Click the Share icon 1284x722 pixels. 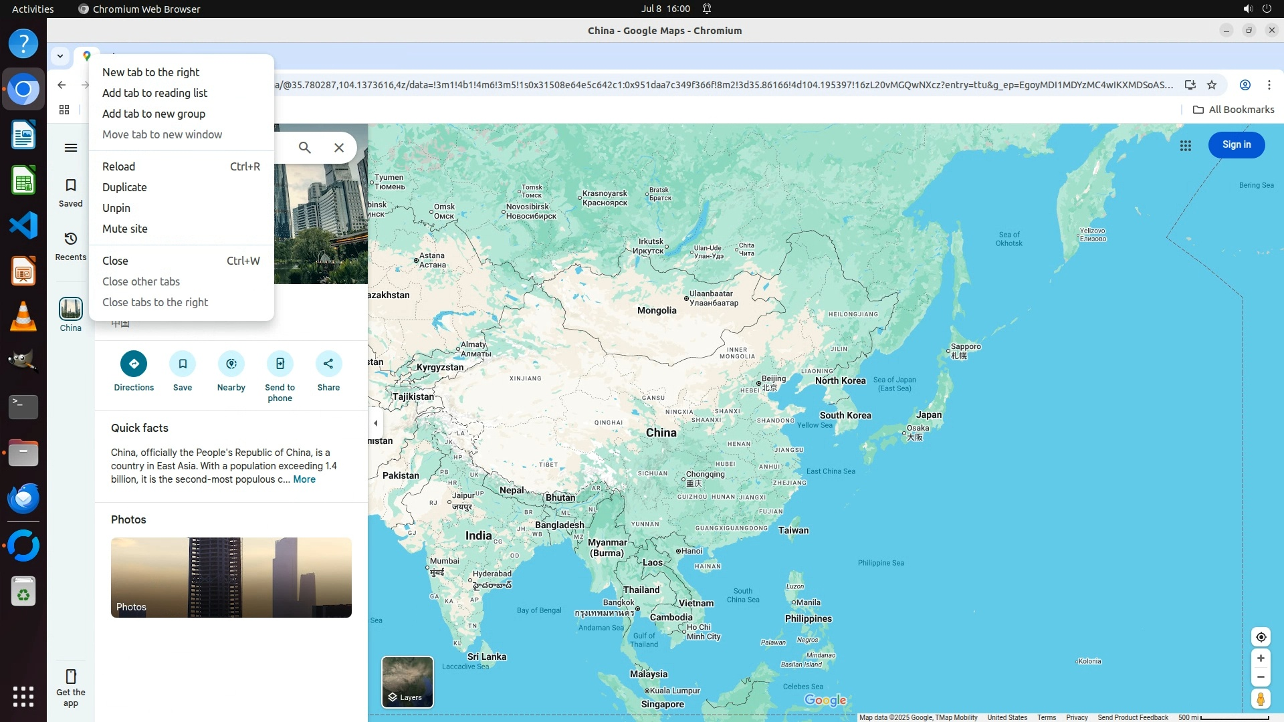click(x=328, y=364)
